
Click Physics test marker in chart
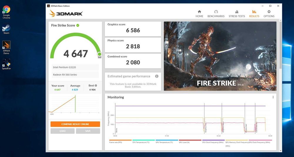pyautogui.click(x=246, y=128)
